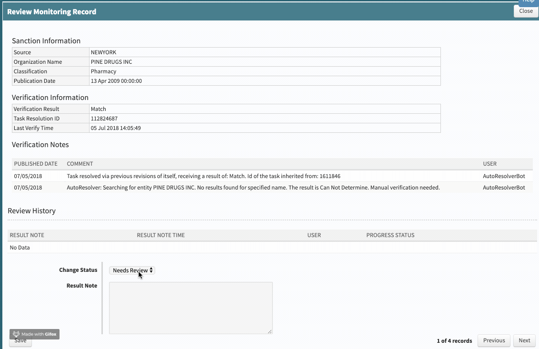Grab the Result Note textarea resize handle

click(x=270, y=331)
